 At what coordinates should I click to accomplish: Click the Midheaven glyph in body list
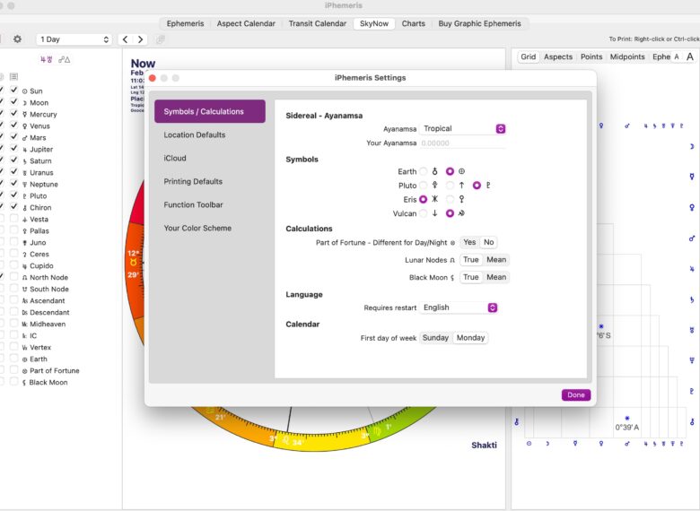click(x=24, y=325)
